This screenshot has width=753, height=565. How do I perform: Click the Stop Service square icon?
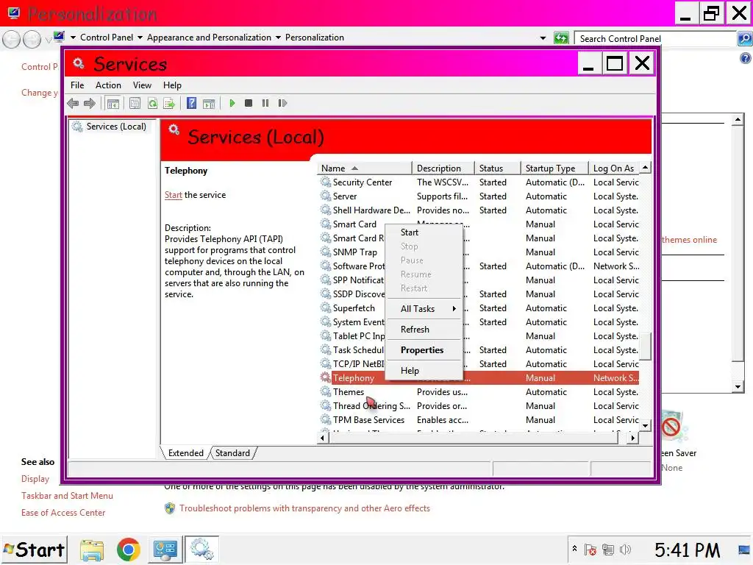point(249,103)
